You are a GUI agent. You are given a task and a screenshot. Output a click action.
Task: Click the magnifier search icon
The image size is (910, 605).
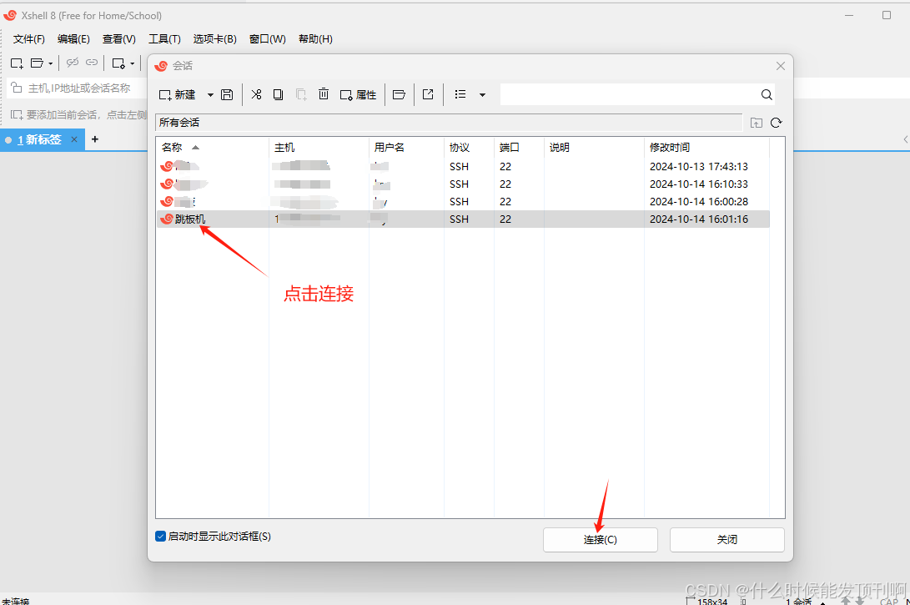point(767,94)
